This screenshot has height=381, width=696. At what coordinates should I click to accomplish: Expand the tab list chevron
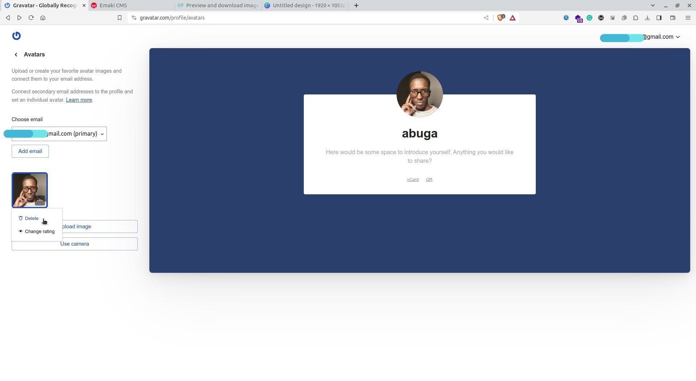pos(653,5)
